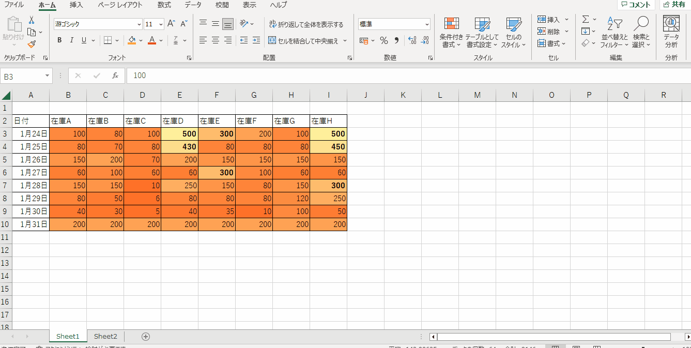Select cell E3 with value 500
Screen dimensions: 691x348
click(179, 134)
